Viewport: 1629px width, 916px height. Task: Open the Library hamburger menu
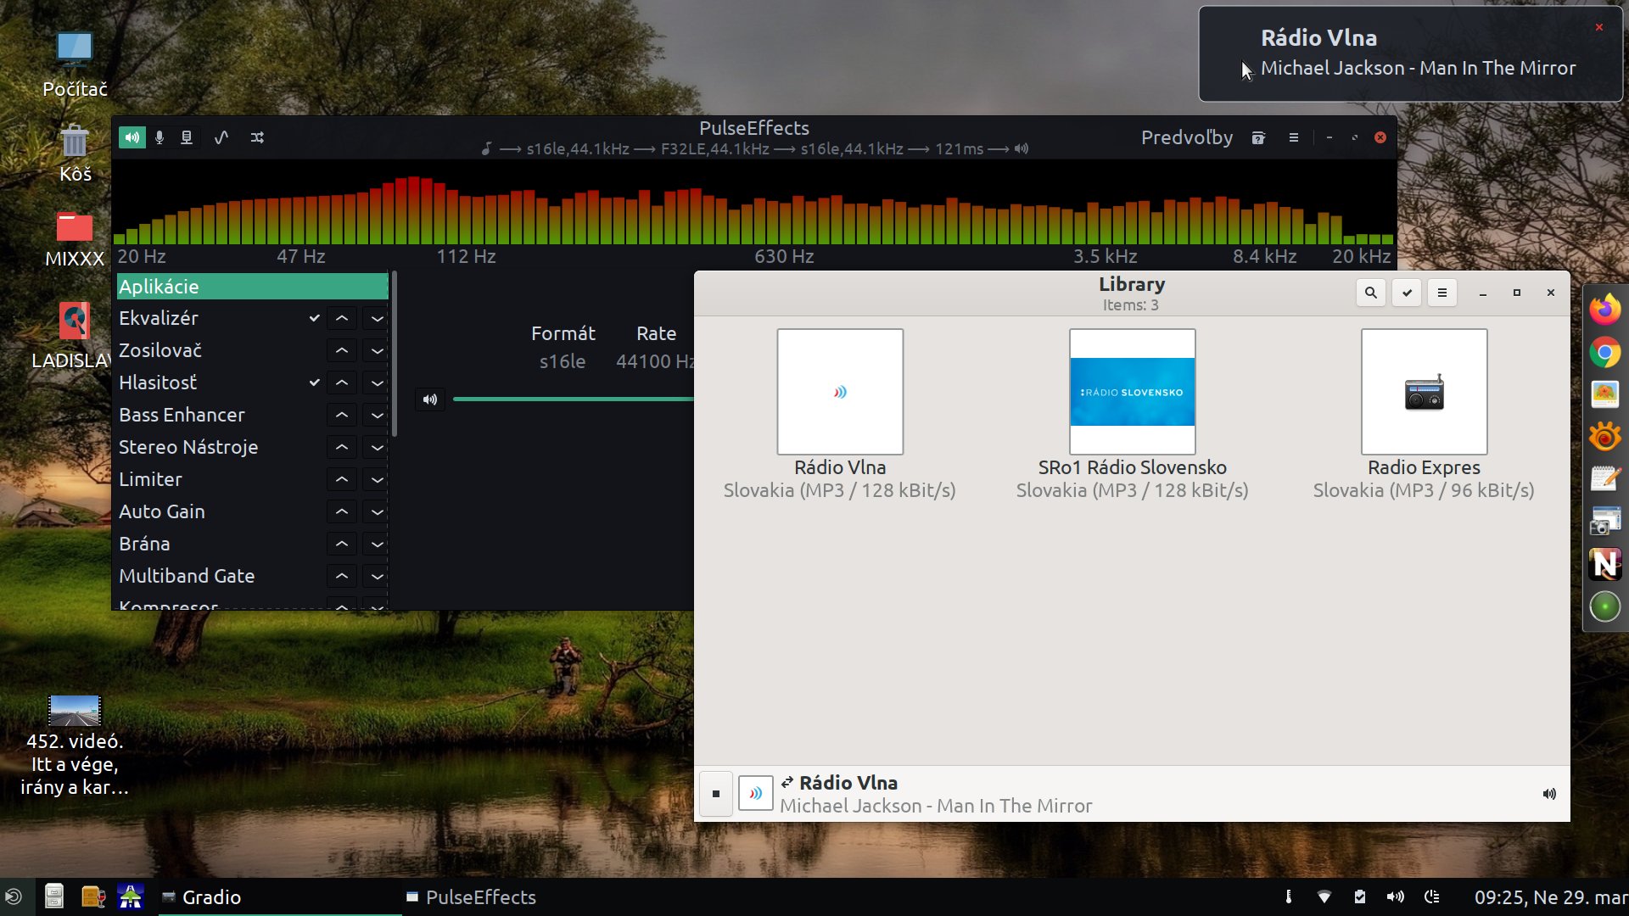click(x=1441, y=293)
